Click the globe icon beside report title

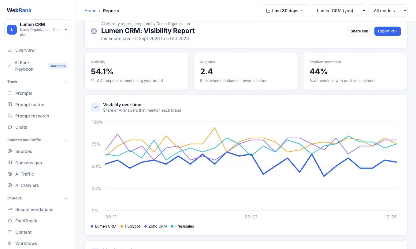(x=94, y=31)
